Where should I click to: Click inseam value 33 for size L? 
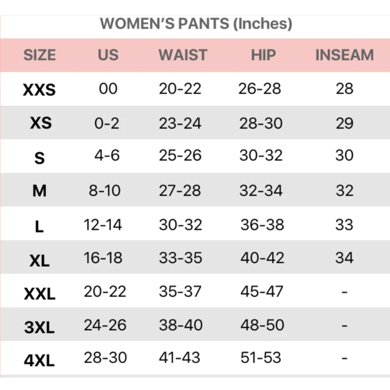click(344, 225)
